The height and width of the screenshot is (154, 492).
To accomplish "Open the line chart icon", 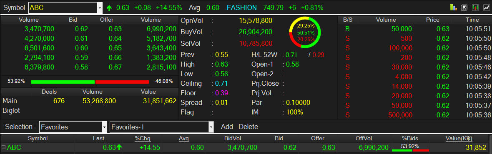I will tap(486, 7).
